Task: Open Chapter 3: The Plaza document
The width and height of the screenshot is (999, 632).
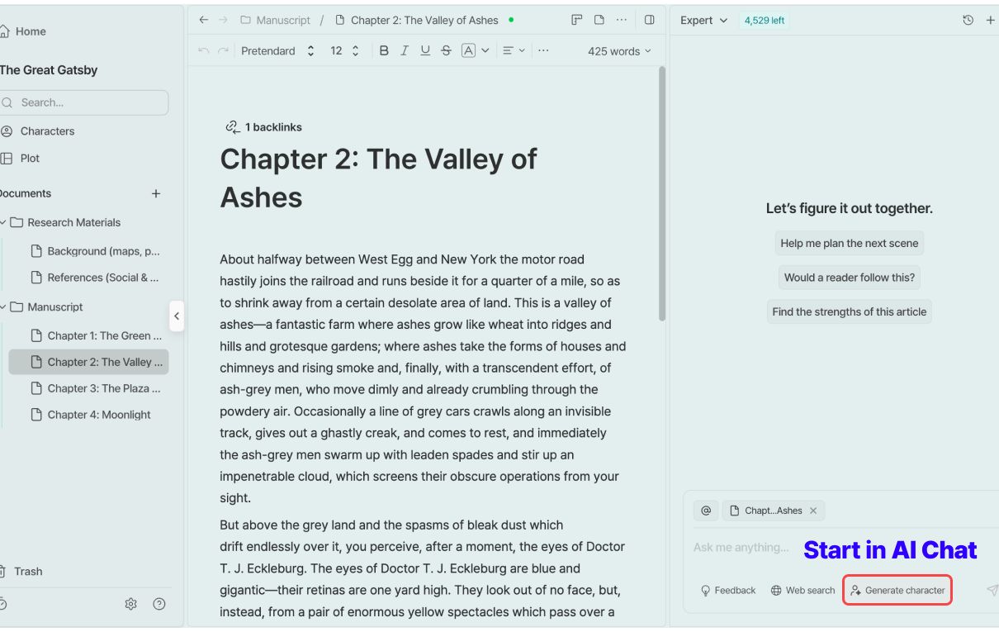Action: 96,388
